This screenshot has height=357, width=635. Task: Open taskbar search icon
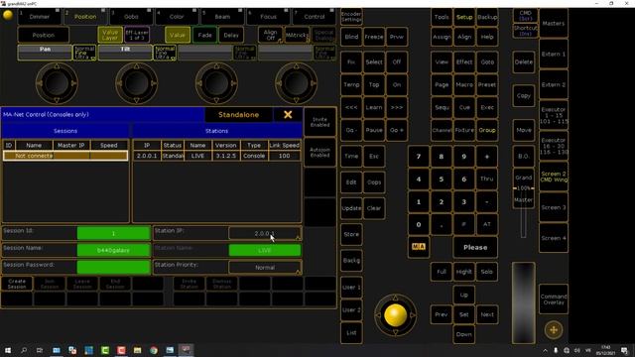tap(24, 350)
